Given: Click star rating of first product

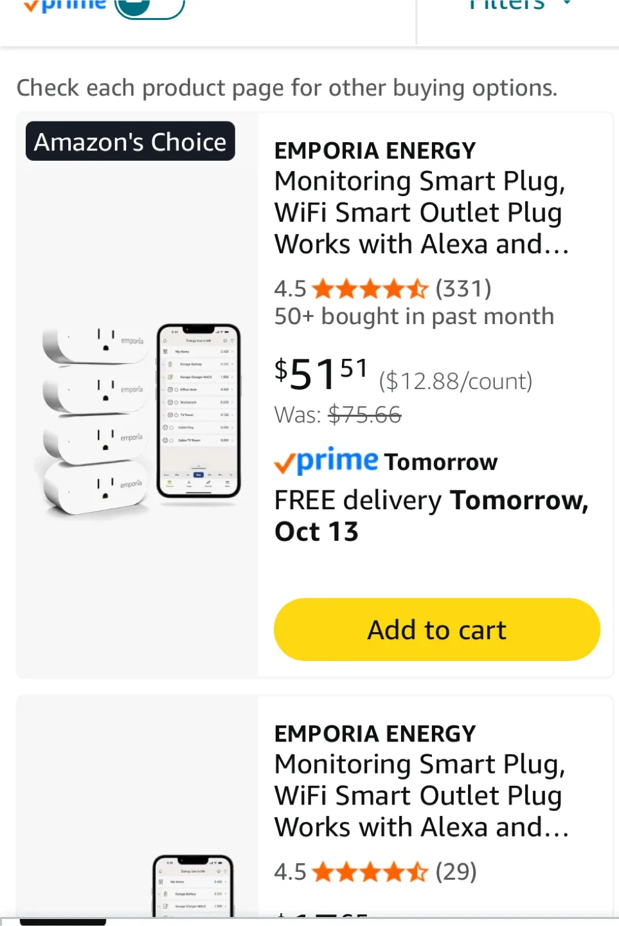Looking at the screenshot, I should [x=370, y=289].
